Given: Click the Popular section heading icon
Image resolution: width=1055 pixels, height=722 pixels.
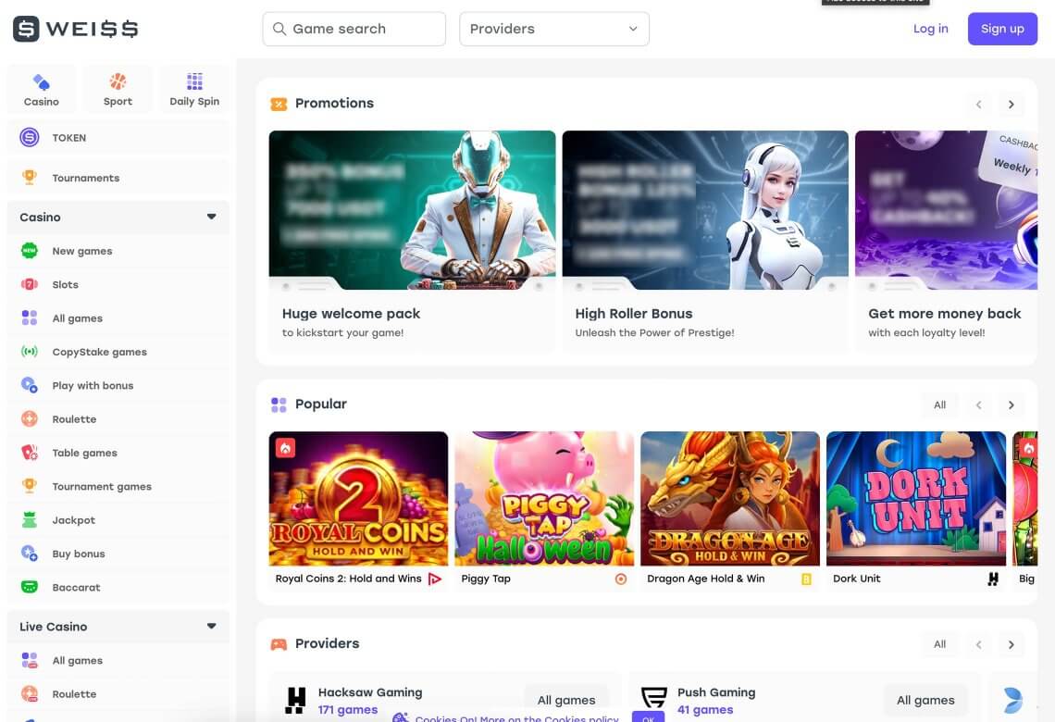Looking at the screenshot, I should (x=279, y=405).
